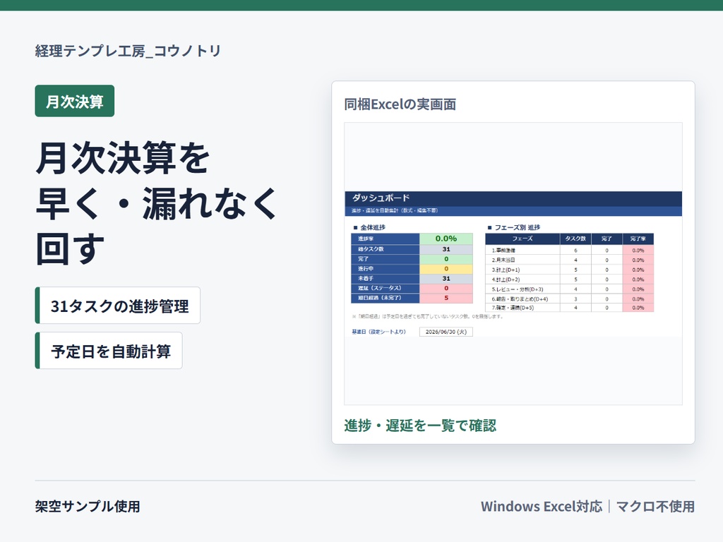Click task count 3 in 6.報告・取りまとめ row

click(x=575, y=299)
